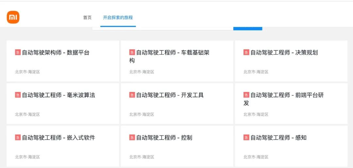Click urgent badge on 车载基础架构 job

(x=132, y=53)
